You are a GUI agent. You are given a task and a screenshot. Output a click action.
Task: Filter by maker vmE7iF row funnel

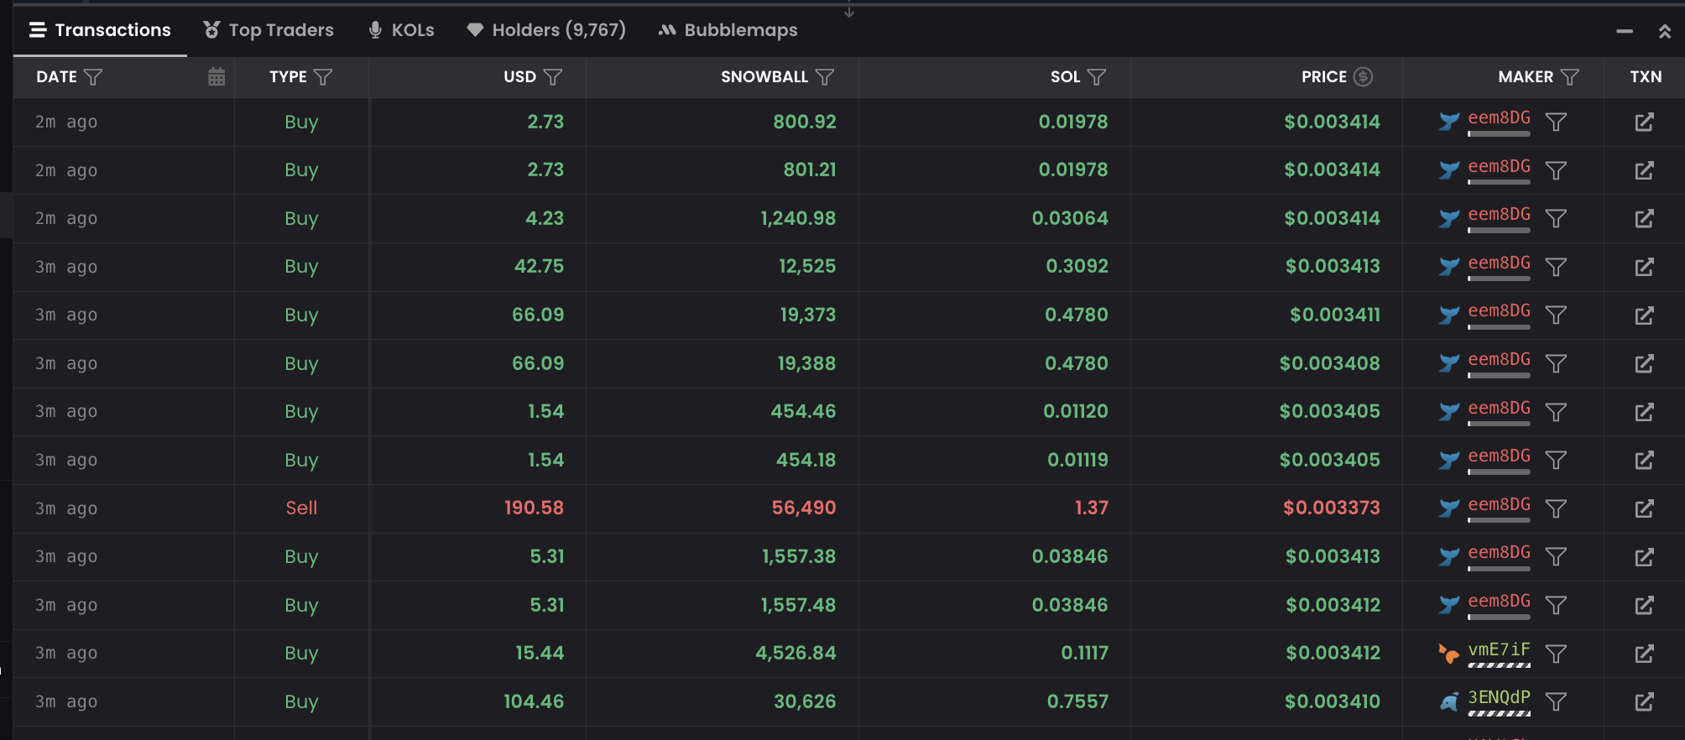click(x=1557, y=654)
